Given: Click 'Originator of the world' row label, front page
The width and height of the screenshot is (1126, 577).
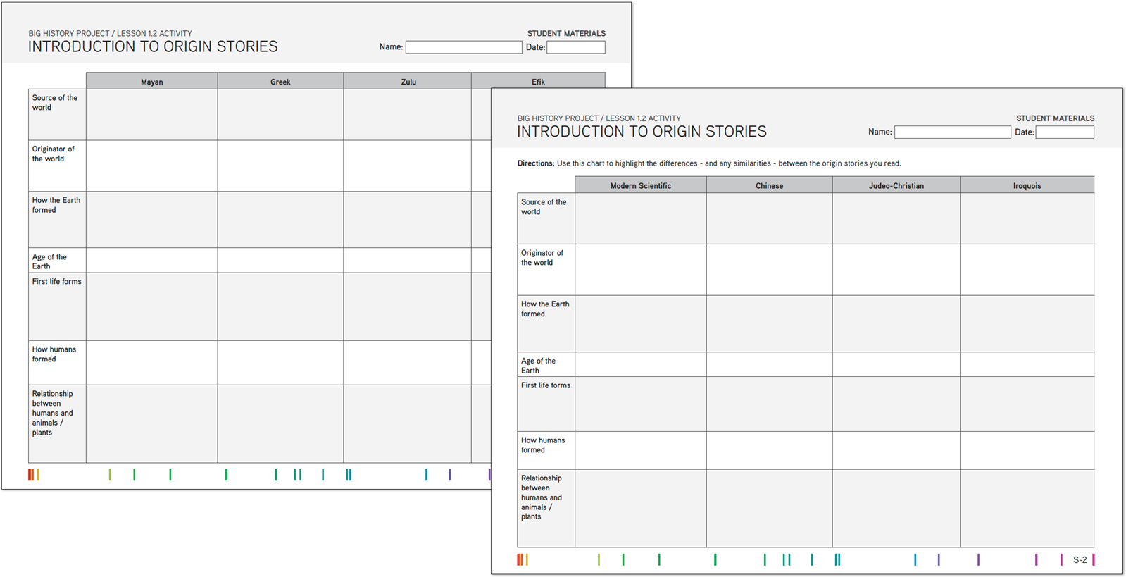Looking at the screenshot, I should tap(542, 257).
